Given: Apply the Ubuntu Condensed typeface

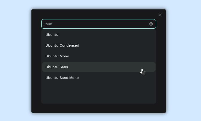Looking at the screenshot, I should point(62,45).
